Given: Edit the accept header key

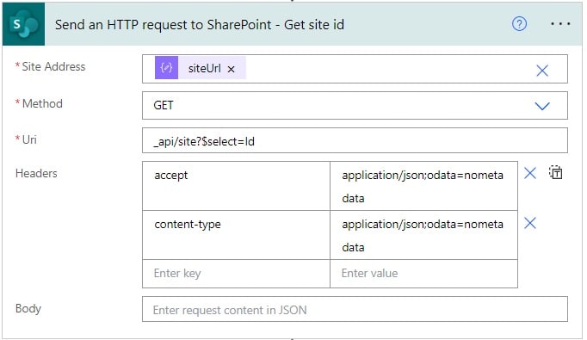Looking at the screenshot, I should point(236,186).
